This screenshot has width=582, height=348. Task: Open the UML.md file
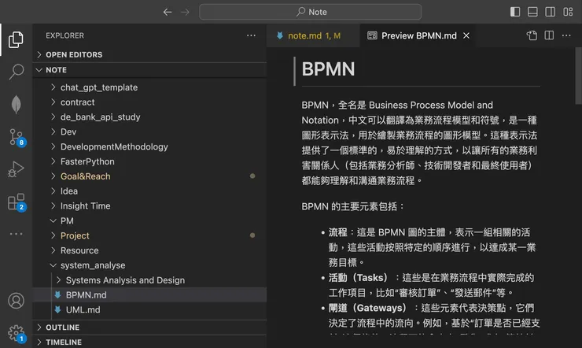149,309
